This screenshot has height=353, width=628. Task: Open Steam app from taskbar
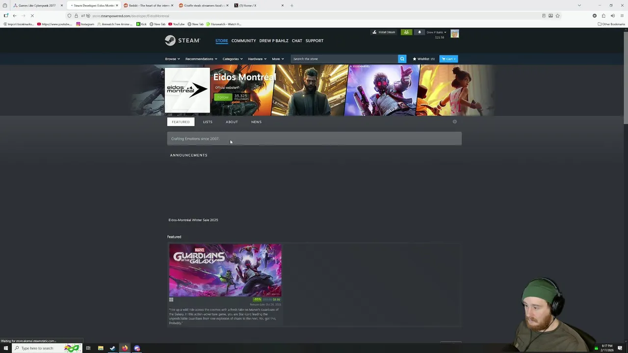point(112,348)
